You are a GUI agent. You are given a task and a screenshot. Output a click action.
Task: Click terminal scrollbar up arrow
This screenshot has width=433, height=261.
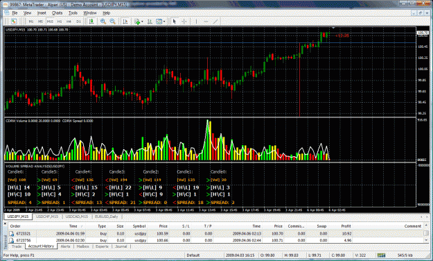427,226
